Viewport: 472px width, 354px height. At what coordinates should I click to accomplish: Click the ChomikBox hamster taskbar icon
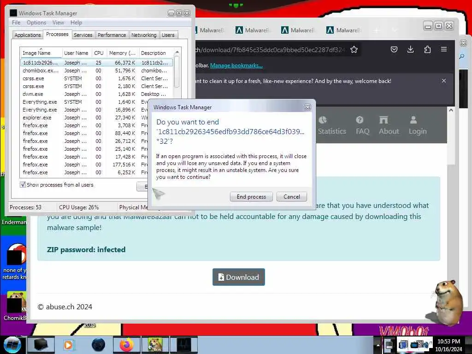(155, 345)
